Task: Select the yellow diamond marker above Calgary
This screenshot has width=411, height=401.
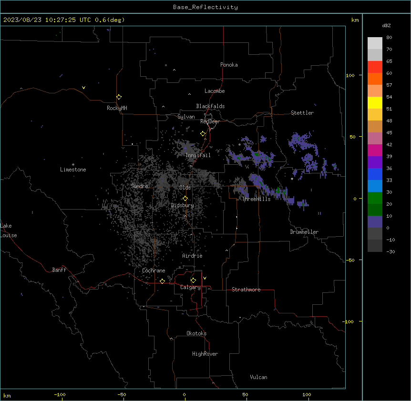Action: 193,281
